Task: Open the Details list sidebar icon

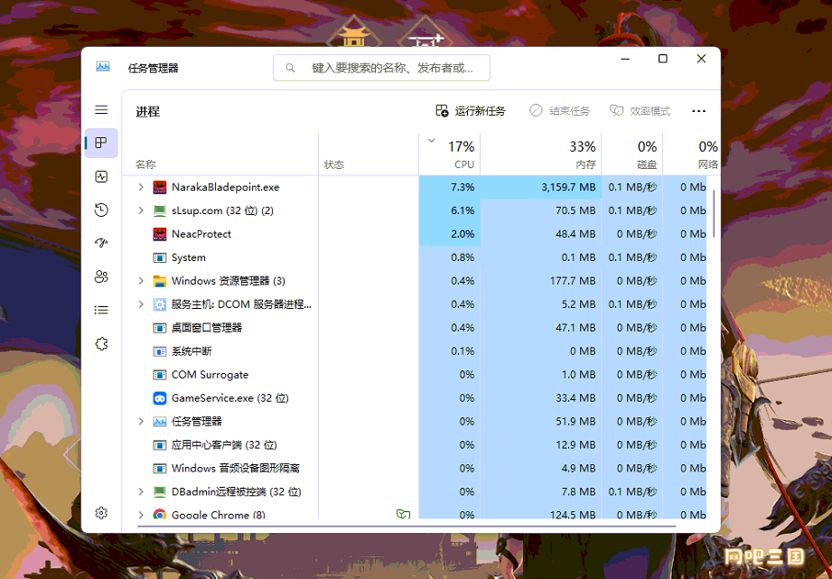Action: point(101,310)
